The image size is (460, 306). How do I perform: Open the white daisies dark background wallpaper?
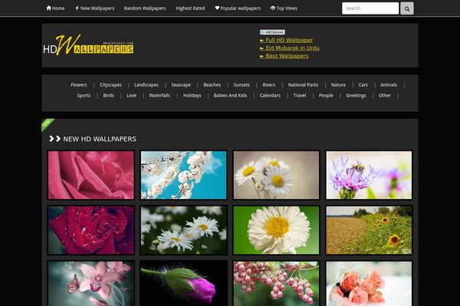[184, 230]
